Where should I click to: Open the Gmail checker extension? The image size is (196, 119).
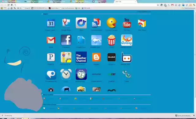point(172,5)
